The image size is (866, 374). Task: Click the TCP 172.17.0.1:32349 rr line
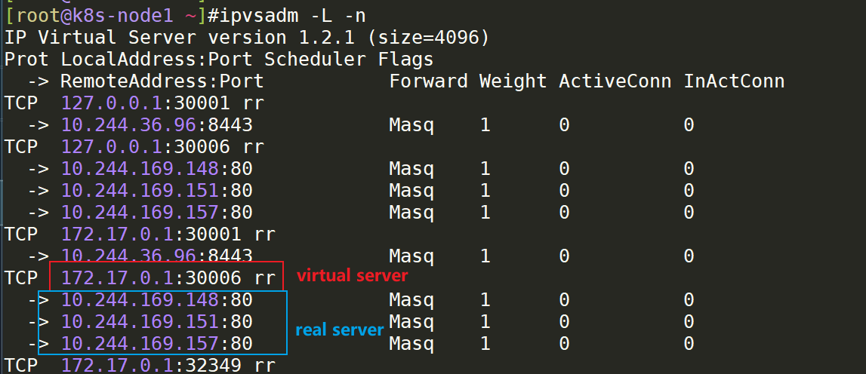140,365
